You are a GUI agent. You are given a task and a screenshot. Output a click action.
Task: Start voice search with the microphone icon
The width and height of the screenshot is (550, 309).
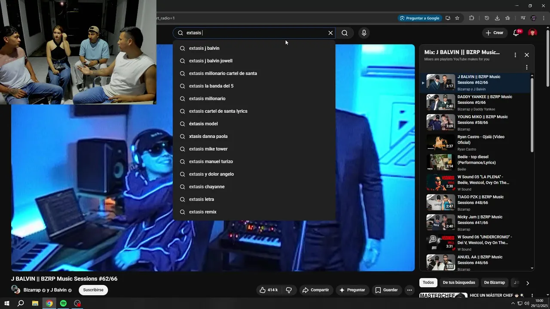click(364, 33)
